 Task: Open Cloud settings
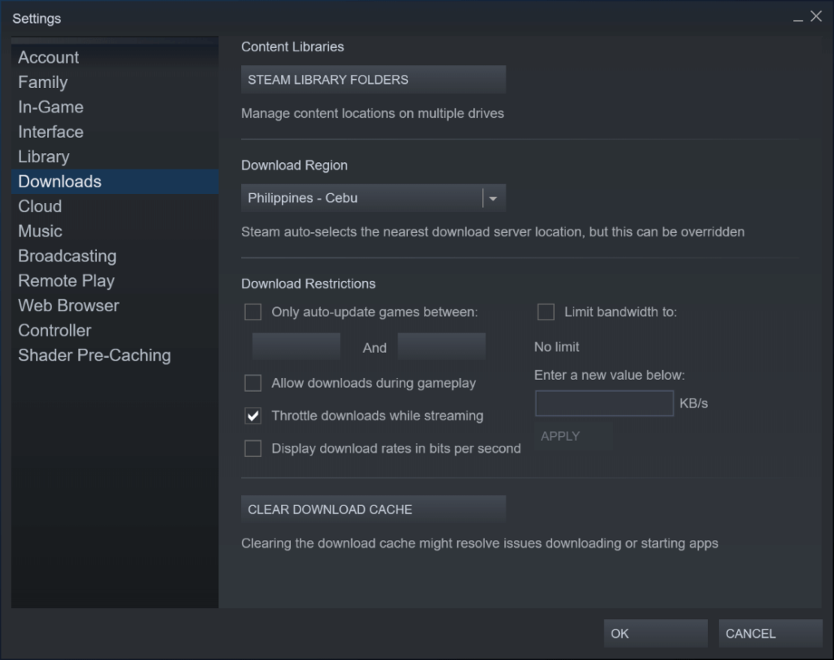click(39, 206)
